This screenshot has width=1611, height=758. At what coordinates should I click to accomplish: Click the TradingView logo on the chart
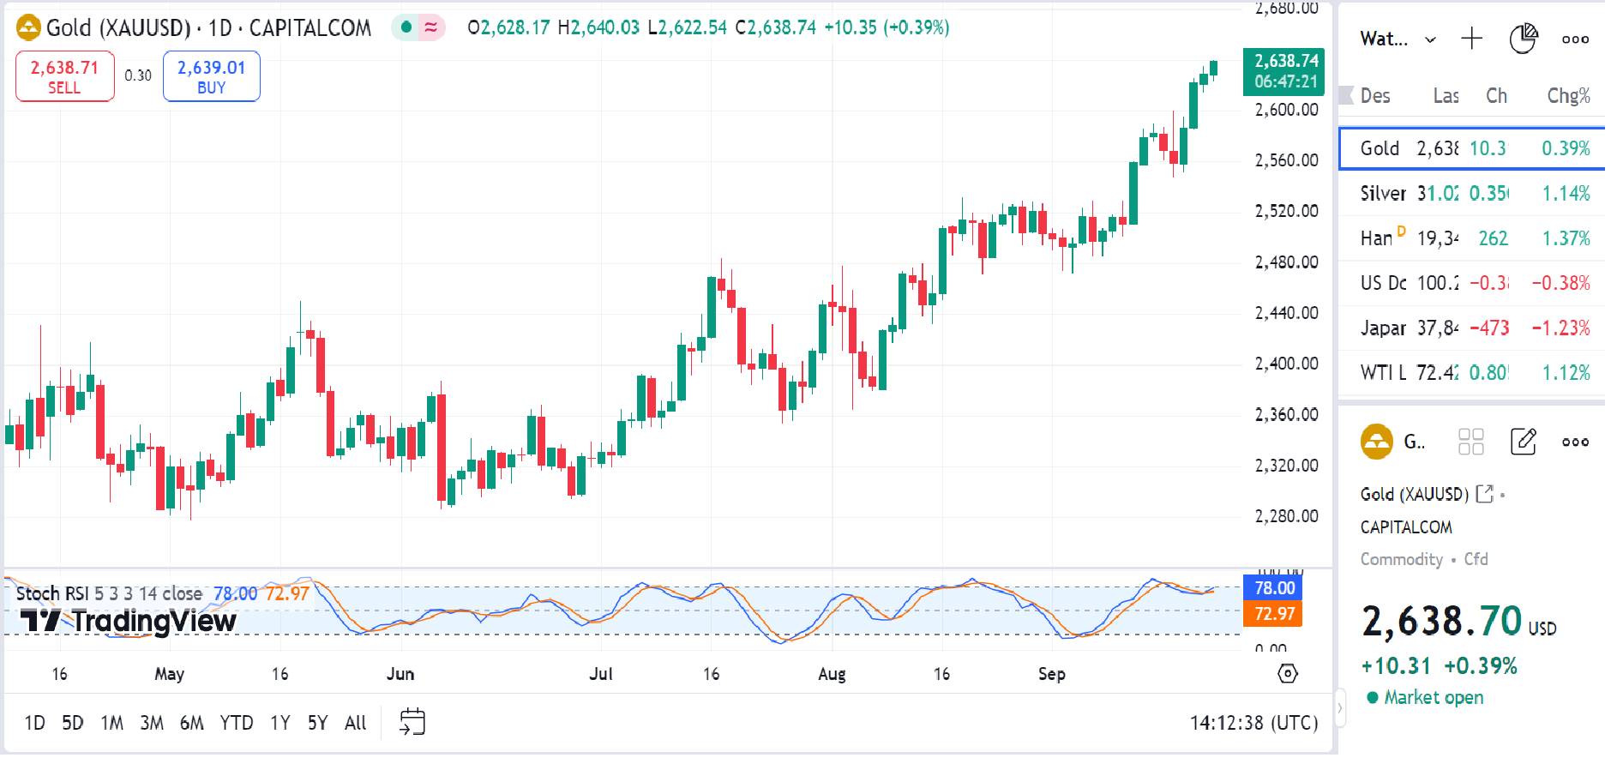click(123, 621)
